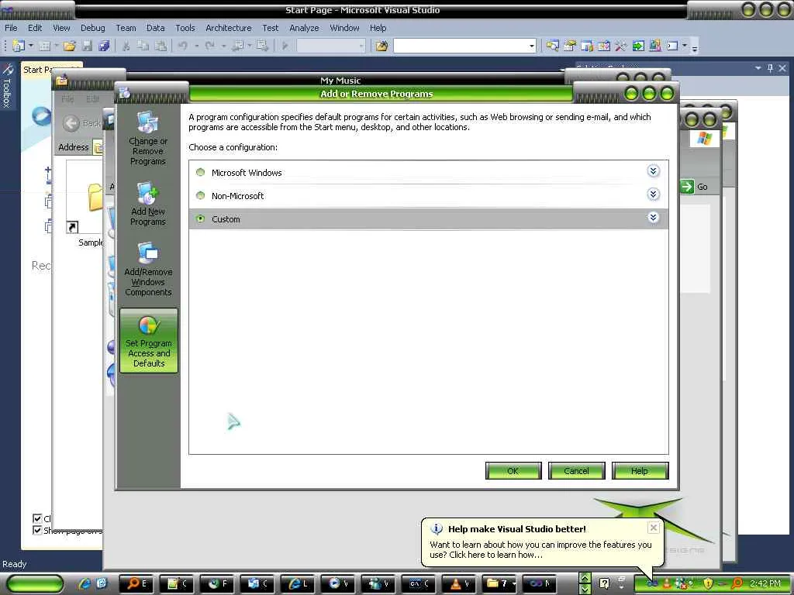Expand the Non-Microsoft configuration details
This screenshot has height=595, width=794.
click(x=653, y=194)
